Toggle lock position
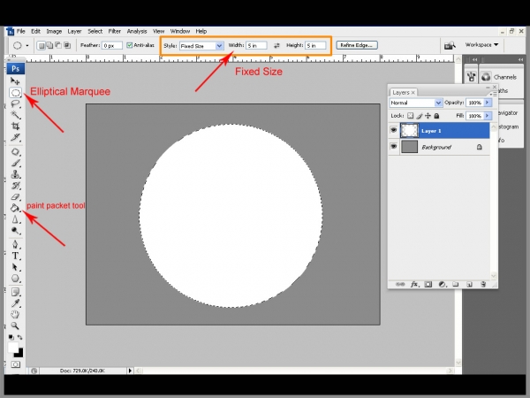The image size is (530, 398). (428, 116)
